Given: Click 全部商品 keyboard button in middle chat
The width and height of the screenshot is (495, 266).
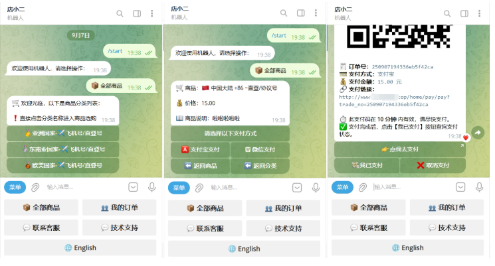Looking at the screenshot, I should tap(205, 208).
